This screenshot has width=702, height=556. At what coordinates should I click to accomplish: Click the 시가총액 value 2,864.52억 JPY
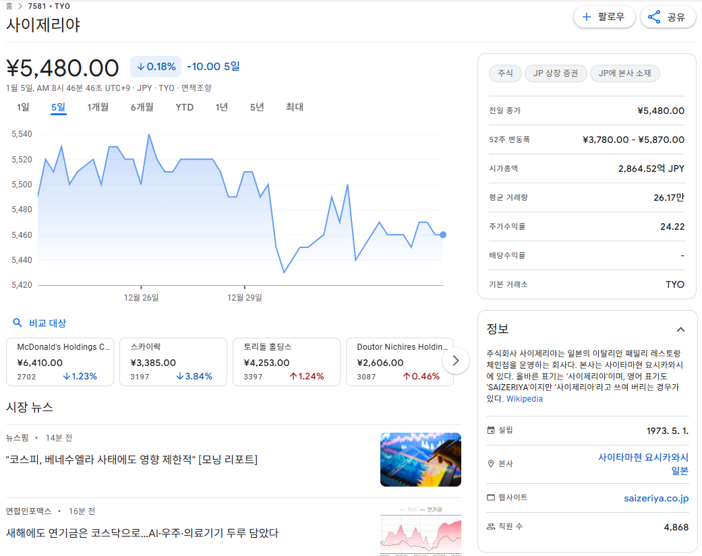651,168
